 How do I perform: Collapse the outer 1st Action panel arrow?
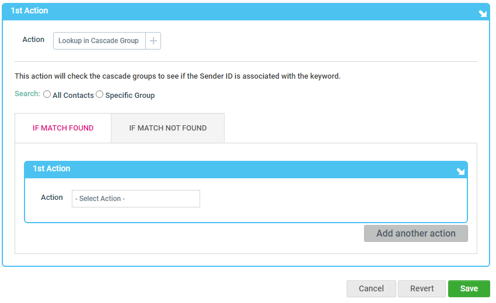point(483,13)
